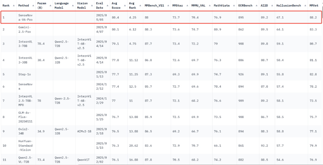Select Param value 34.9
The width and height of the screenshot is (323, 165).
pyautogui.click(x=40, y=131)
